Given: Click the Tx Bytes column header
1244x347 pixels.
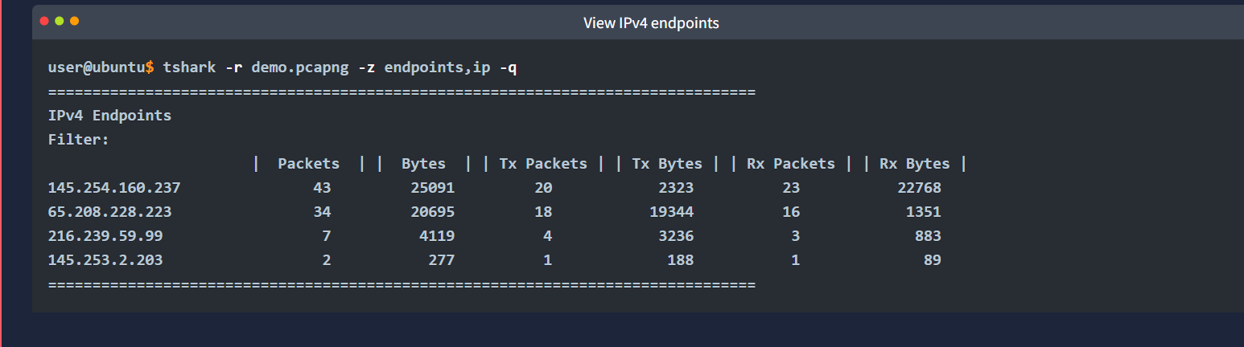Looking at the screenshot, I should pyautogui.click(x=667, y=164).
